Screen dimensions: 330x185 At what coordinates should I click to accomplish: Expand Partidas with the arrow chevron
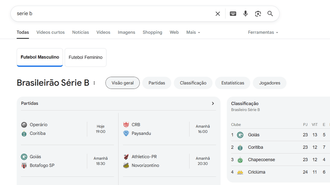coord(213,103)
